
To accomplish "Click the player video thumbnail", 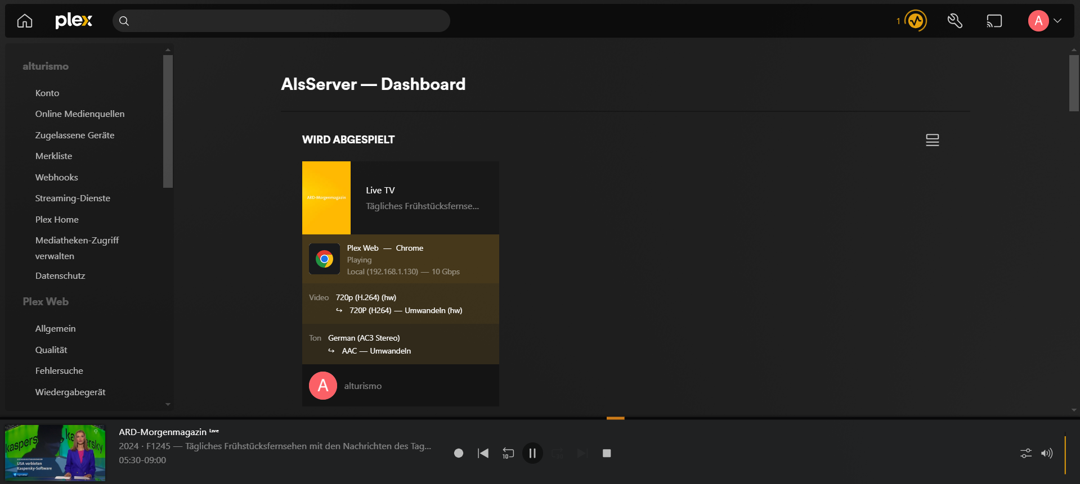I will coord(55,453).
